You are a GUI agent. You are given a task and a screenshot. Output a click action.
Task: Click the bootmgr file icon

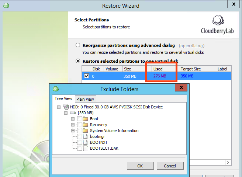(86, 136)
